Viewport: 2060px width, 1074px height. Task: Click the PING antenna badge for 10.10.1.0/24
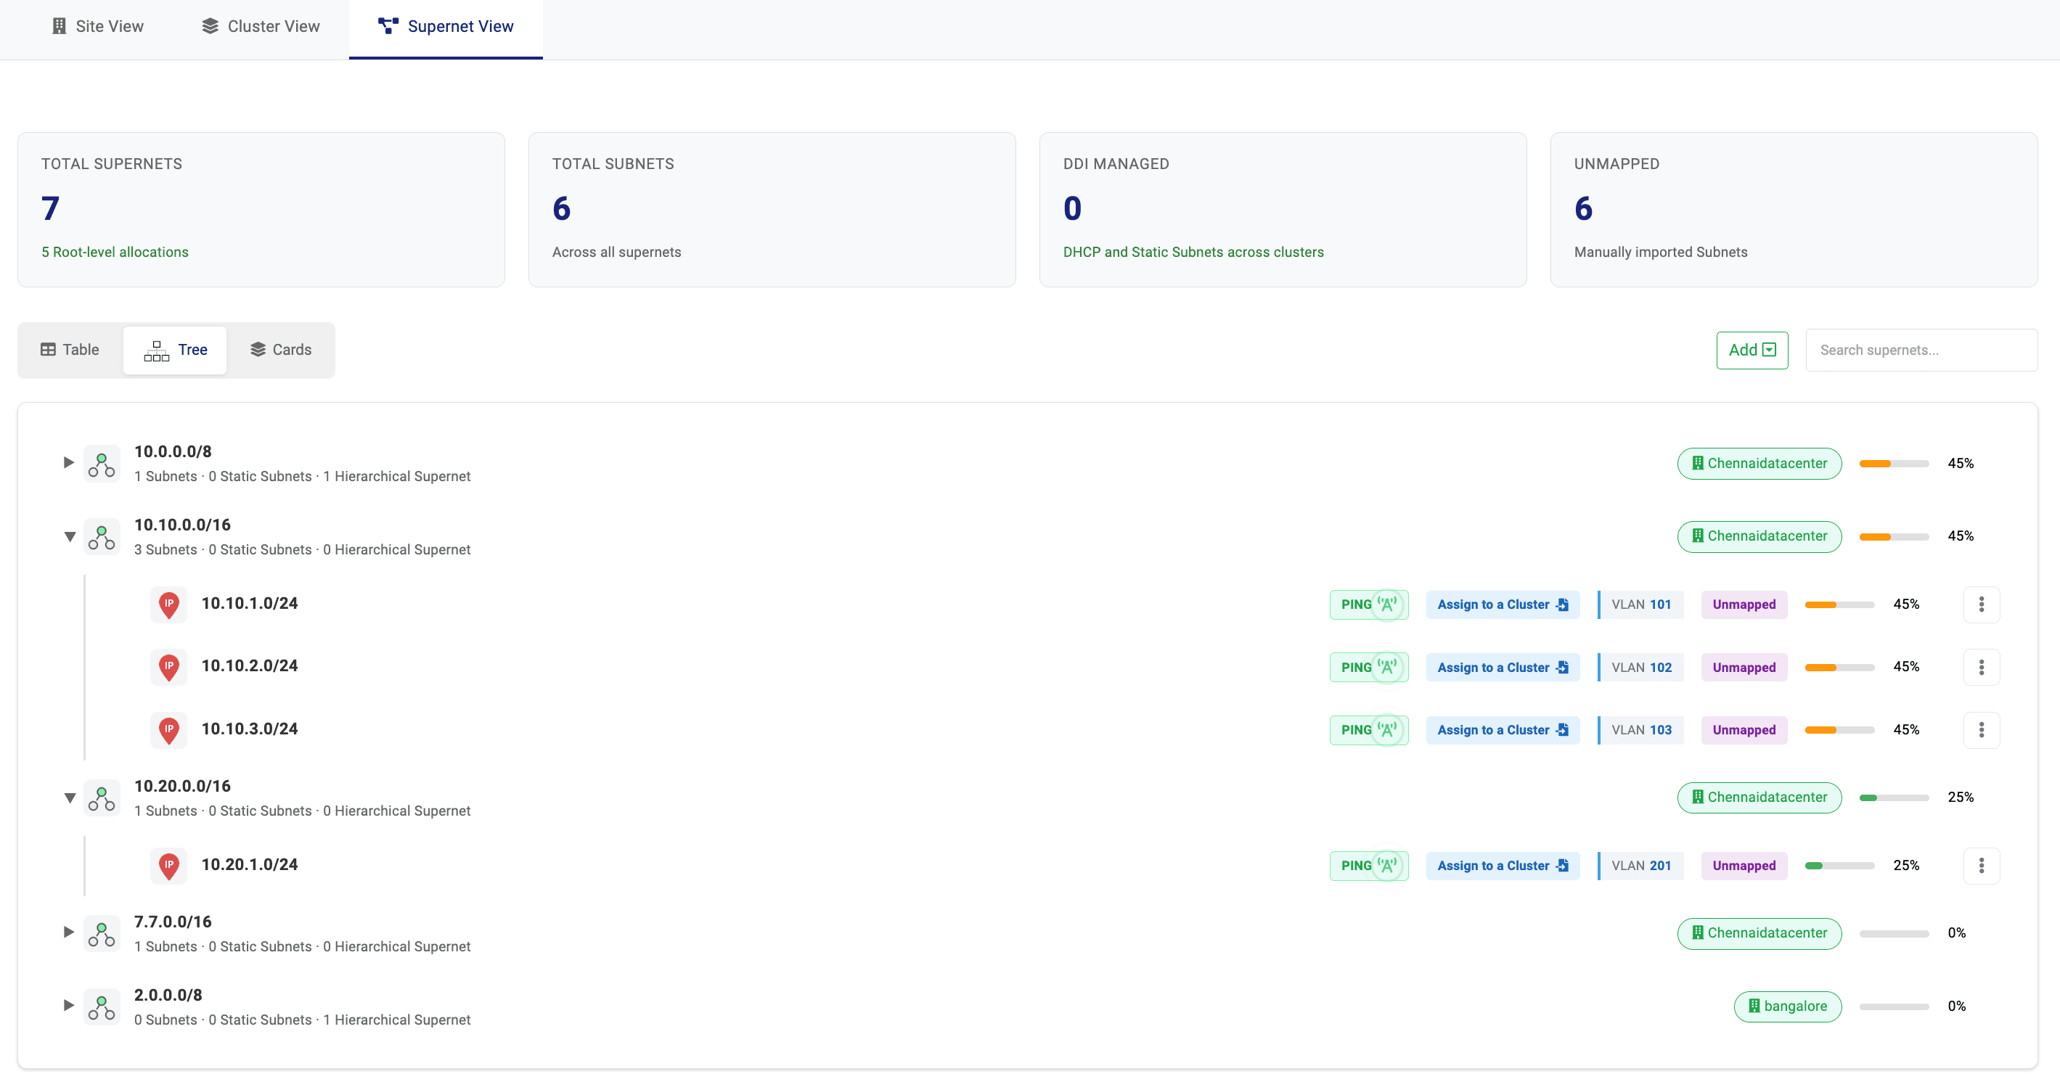1368,604
